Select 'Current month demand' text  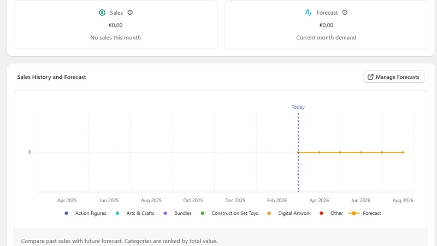coord(326,38)
